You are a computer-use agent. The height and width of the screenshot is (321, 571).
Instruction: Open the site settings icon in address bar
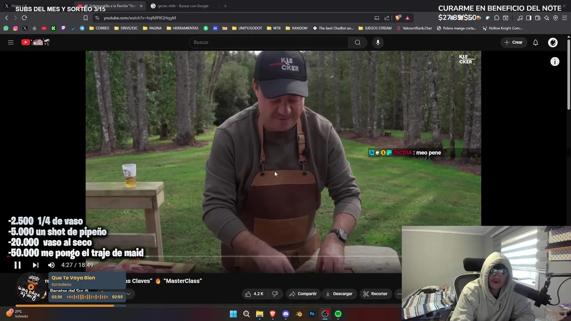[97, 18]
